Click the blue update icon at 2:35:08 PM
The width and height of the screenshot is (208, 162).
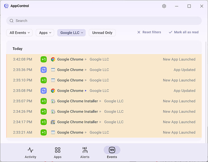pyautogui.click(x=43, y=91)
